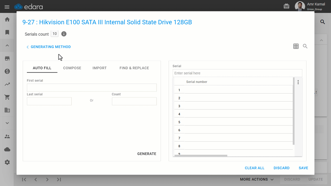Image resolution: width=331 pixels, height=186 pixels.
Task: Click the serial table horizontal scrollbar
Action: click(201, 156)
